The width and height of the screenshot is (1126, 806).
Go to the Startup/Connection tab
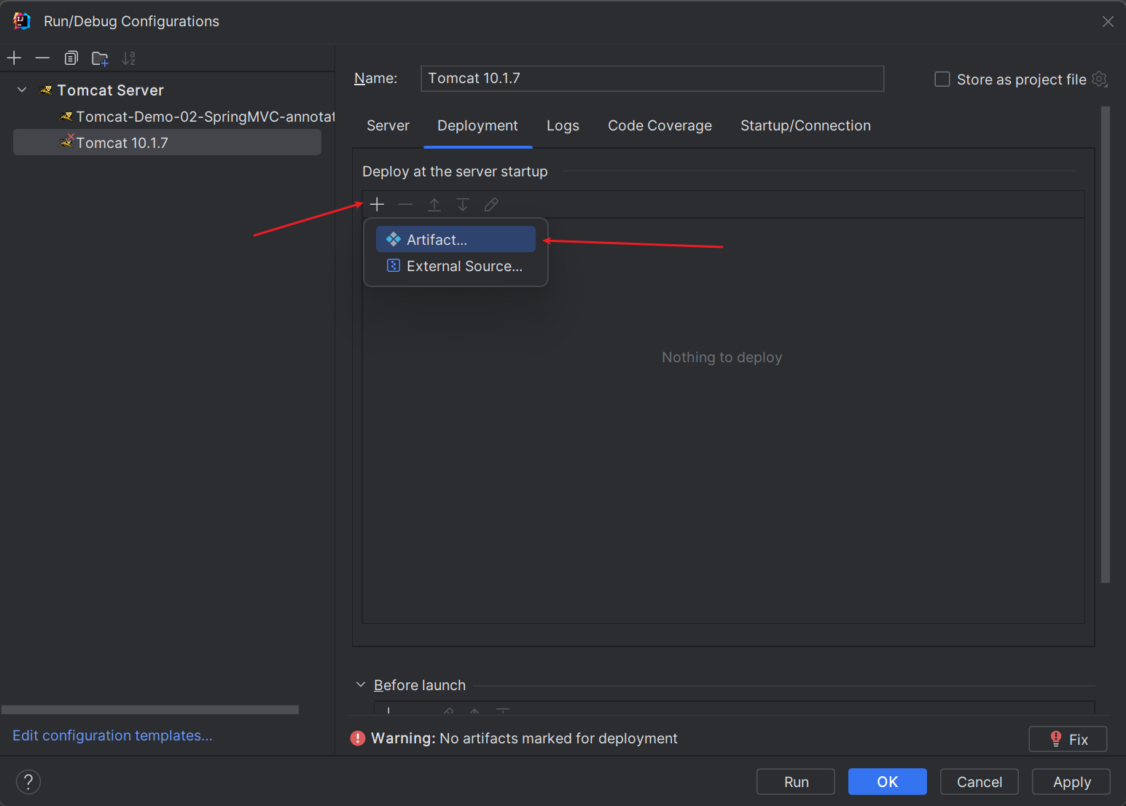click(x=805, y=125)
